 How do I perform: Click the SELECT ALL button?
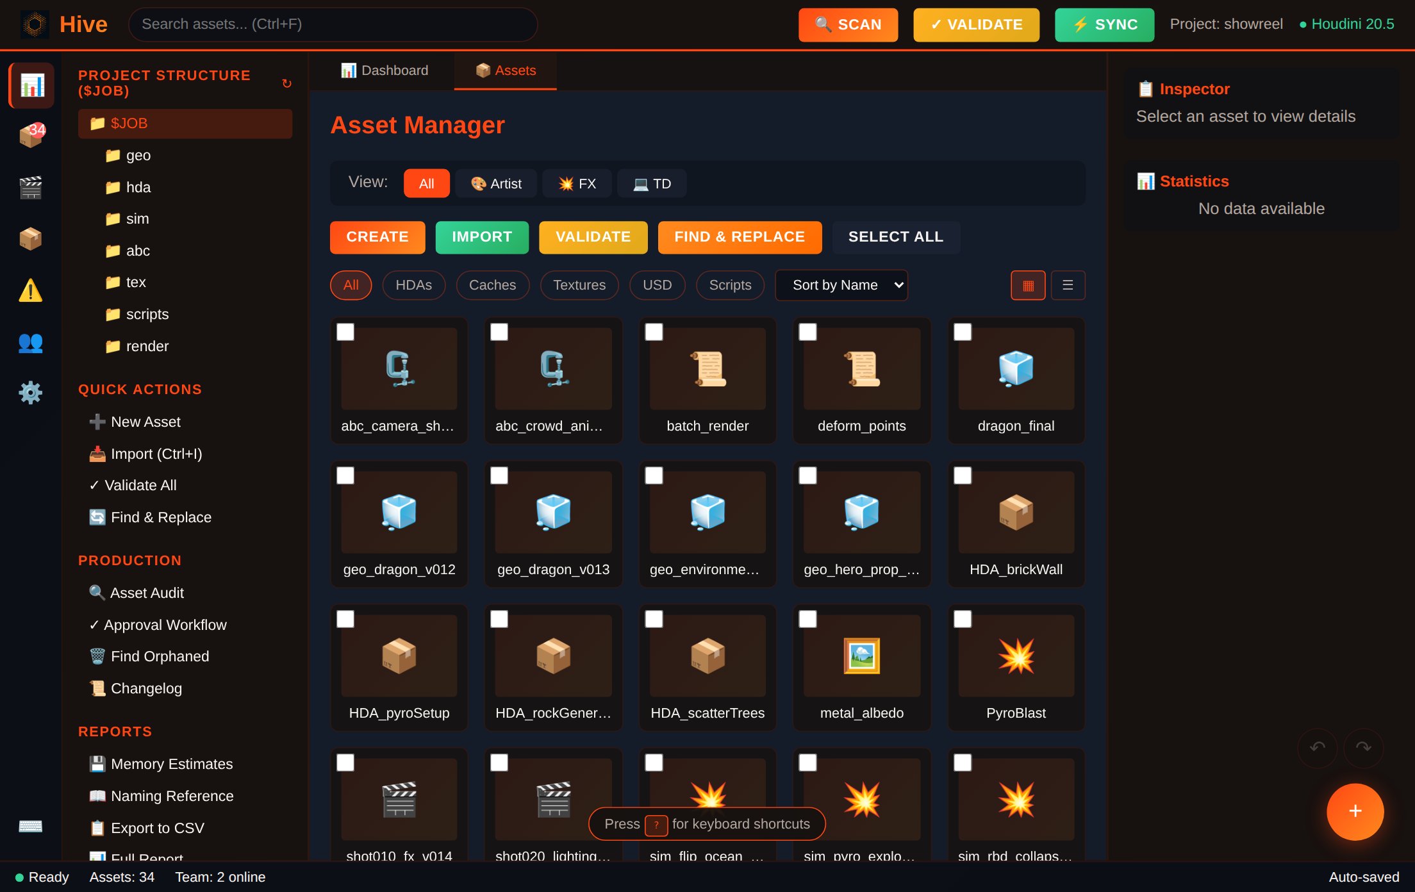896,237
